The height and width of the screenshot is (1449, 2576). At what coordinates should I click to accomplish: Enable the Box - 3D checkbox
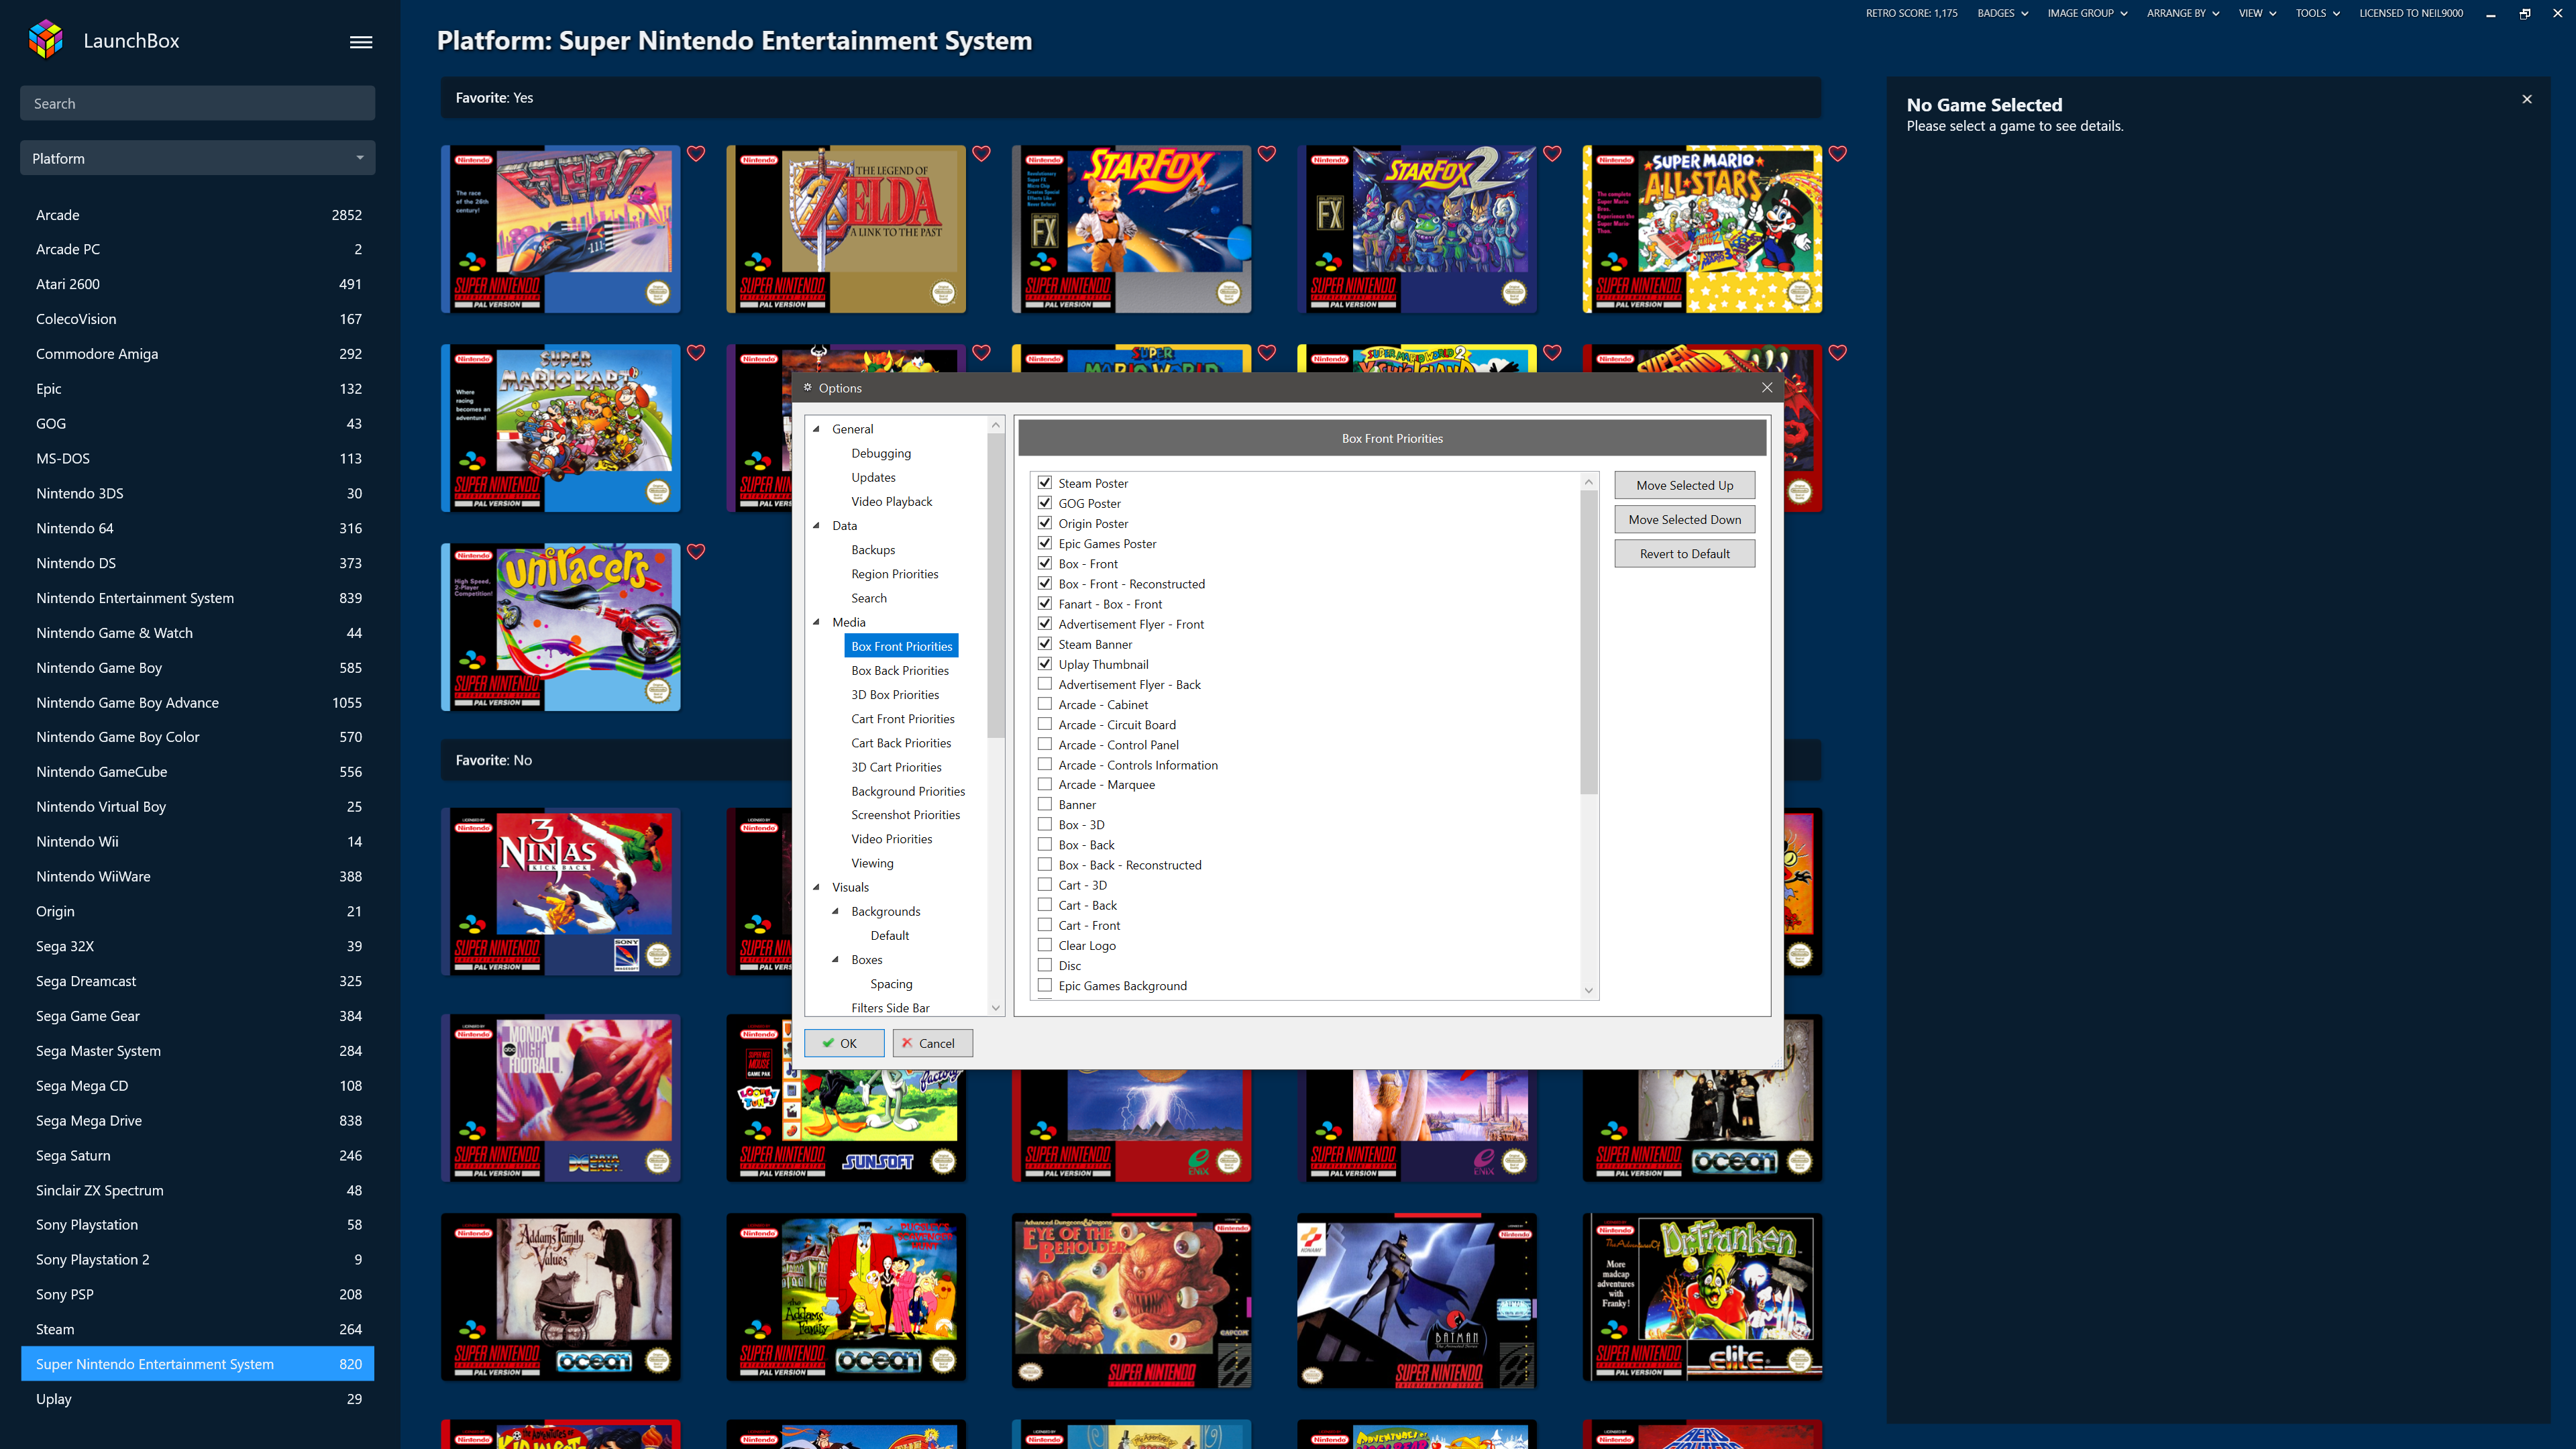point(1044,824)
